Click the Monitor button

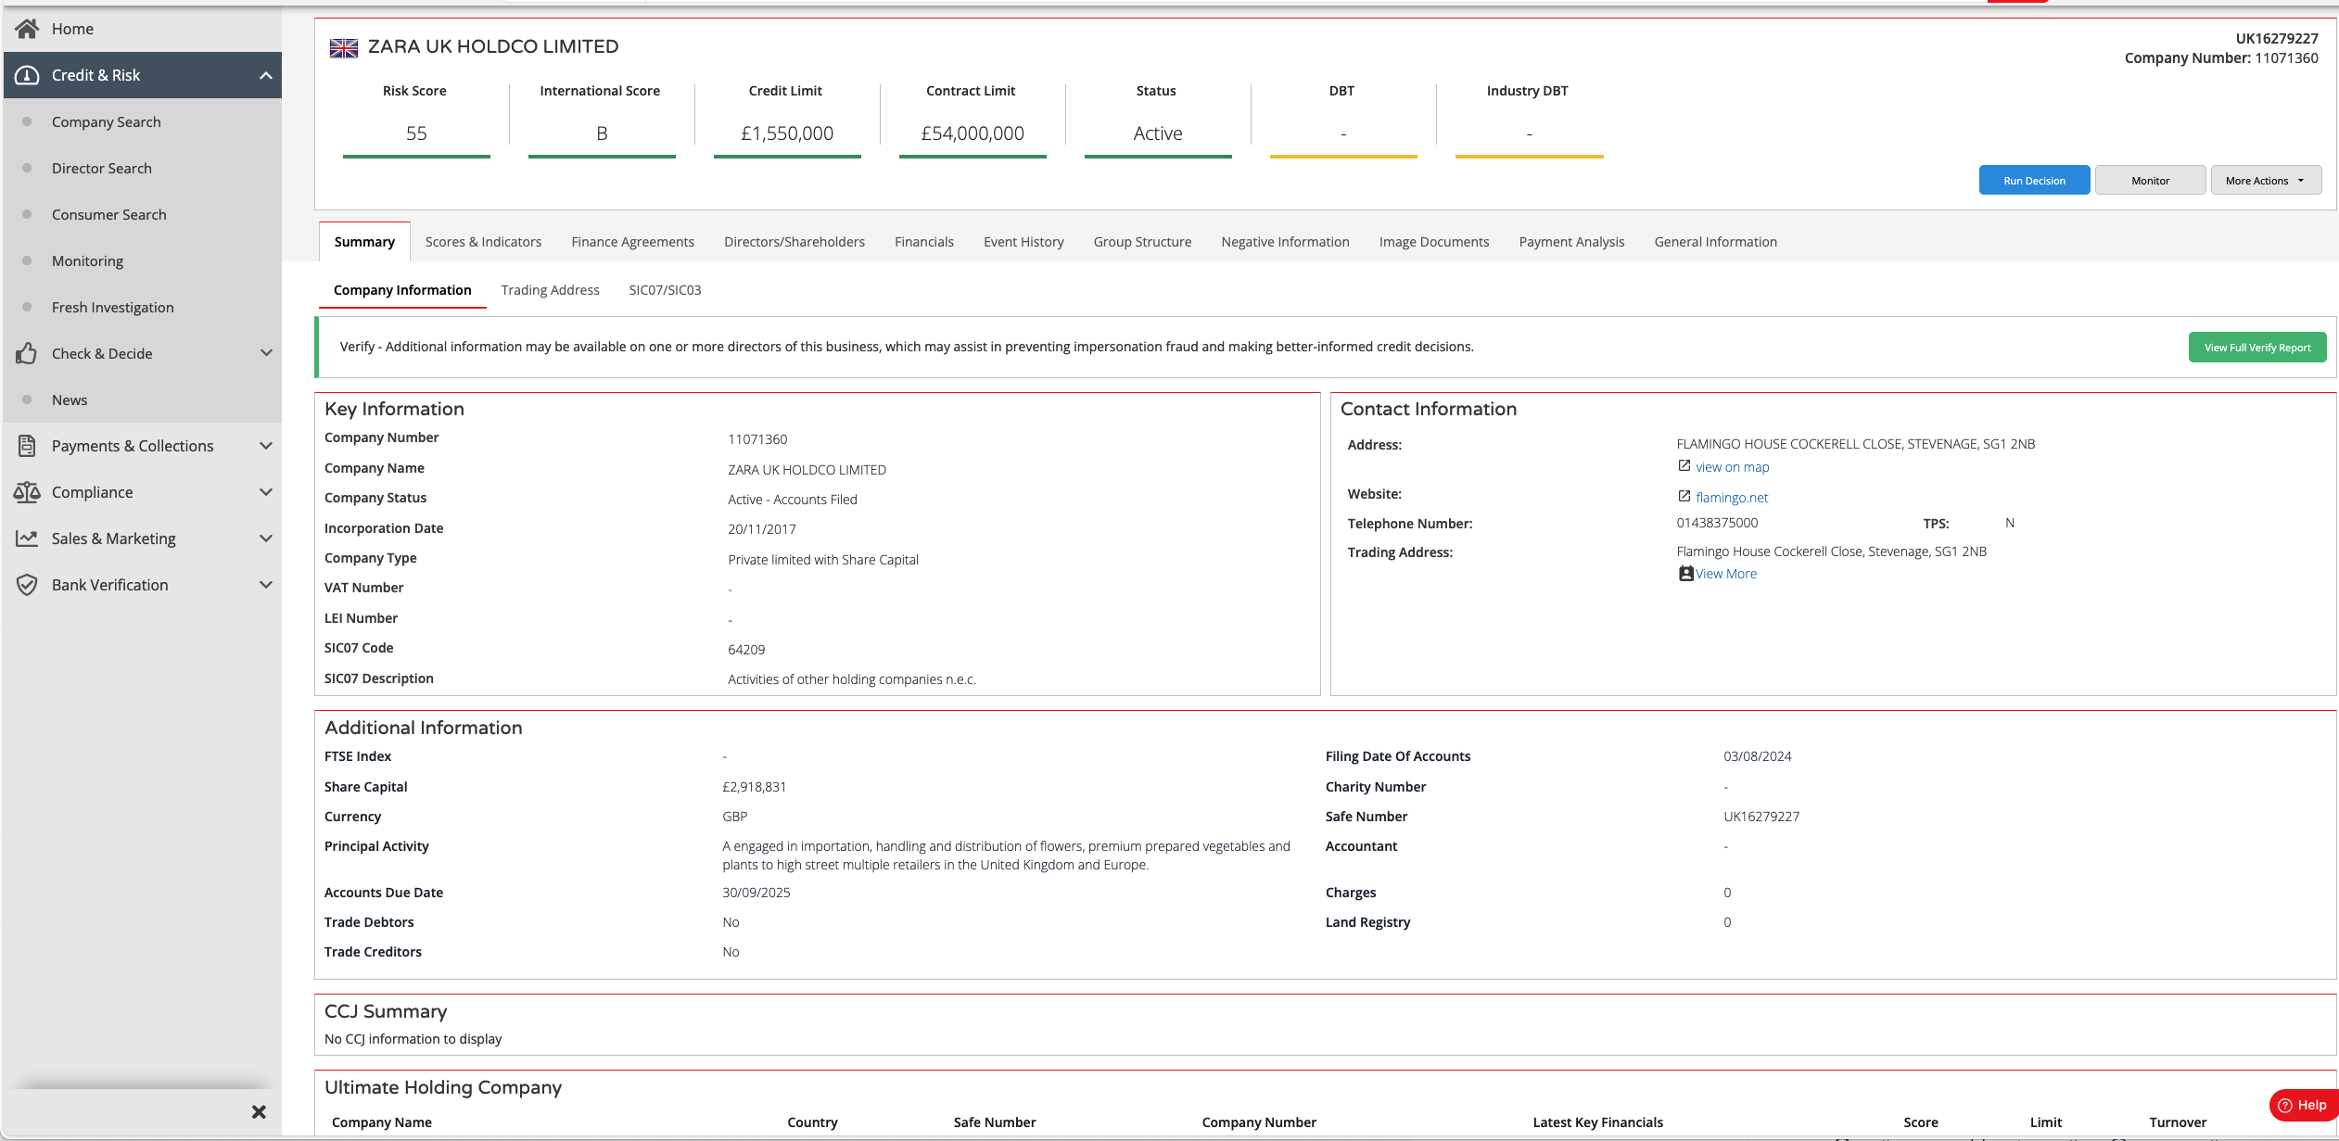[2150, 181]
